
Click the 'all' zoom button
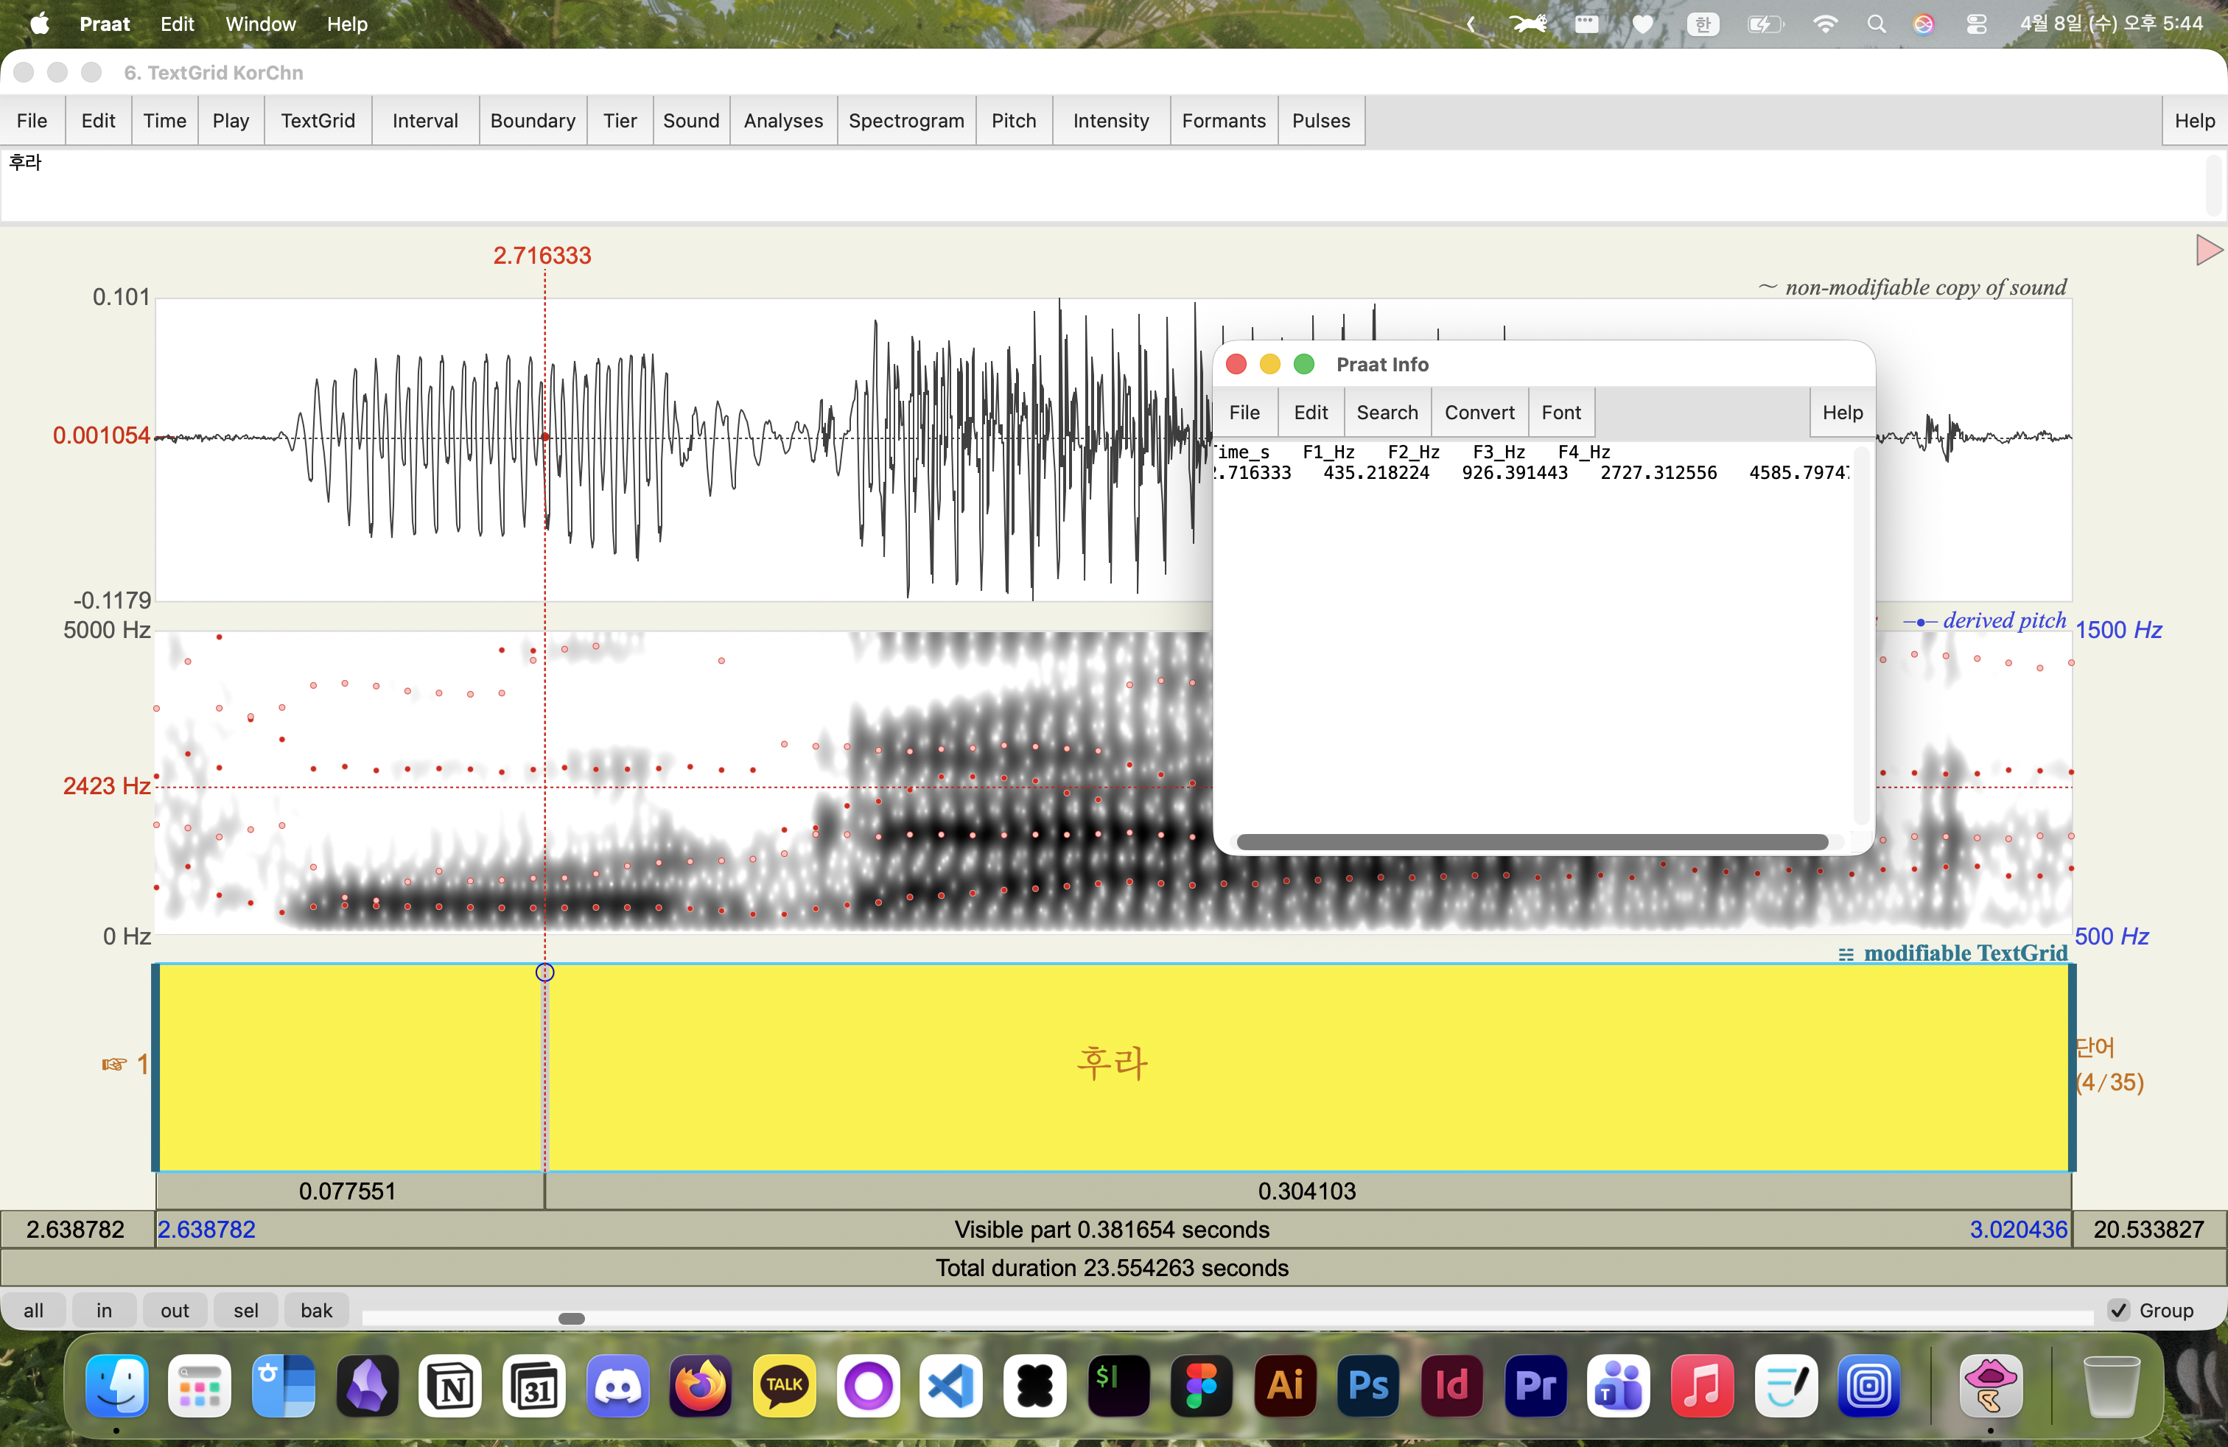coord(34,1311)
